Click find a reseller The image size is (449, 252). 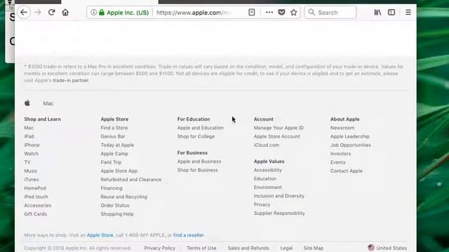pyautogui.click(x=189, y=235)
